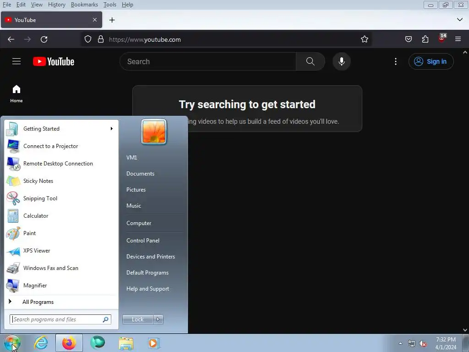This screenshot has height=352, width=469.
Task: Launch Internet Explorer from taskbar
Action: 41,343
